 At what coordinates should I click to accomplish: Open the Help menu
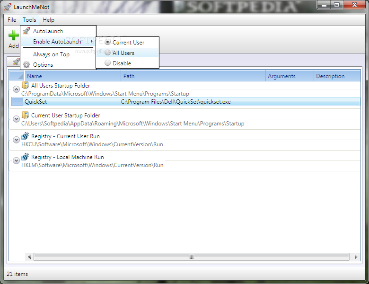pyautogui.click(x=48, y=20)
